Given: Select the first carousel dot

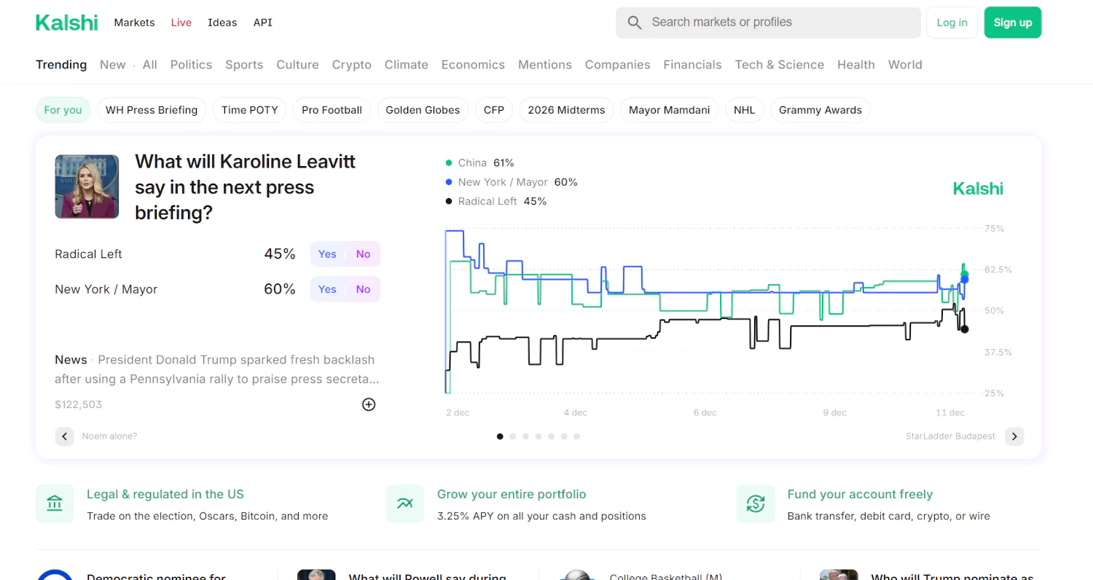Looking at the screenshot, I should [x=500, y=436].
